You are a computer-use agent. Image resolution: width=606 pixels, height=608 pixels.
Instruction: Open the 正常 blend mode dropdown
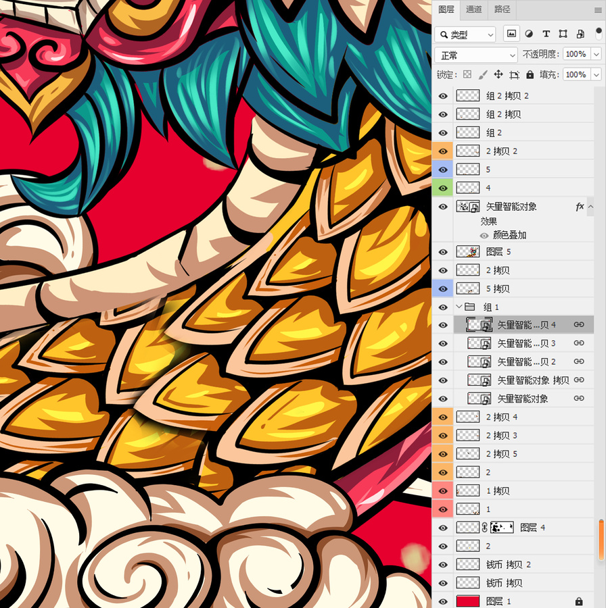coord(475,55)
